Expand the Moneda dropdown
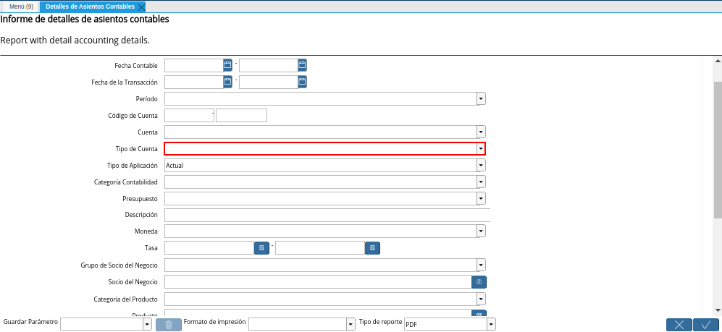722x332 pixels. point(481,231)
